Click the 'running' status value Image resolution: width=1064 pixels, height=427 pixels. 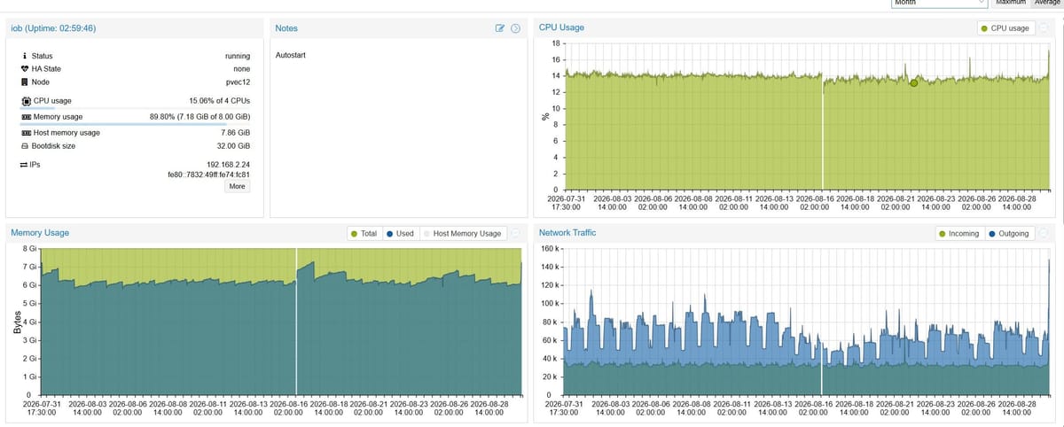click(x=238, y=56)
